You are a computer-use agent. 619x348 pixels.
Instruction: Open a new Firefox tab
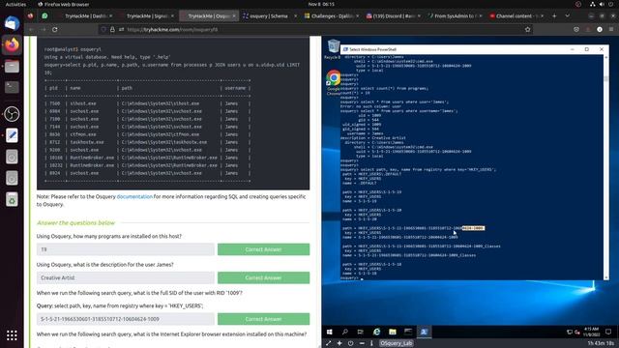click(x=554, y=16)
